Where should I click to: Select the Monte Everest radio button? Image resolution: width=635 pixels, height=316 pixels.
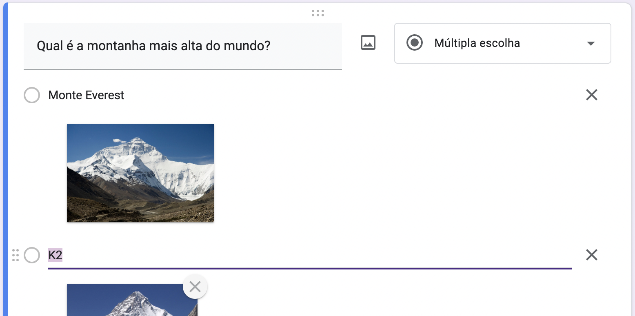tap(32, 95)
